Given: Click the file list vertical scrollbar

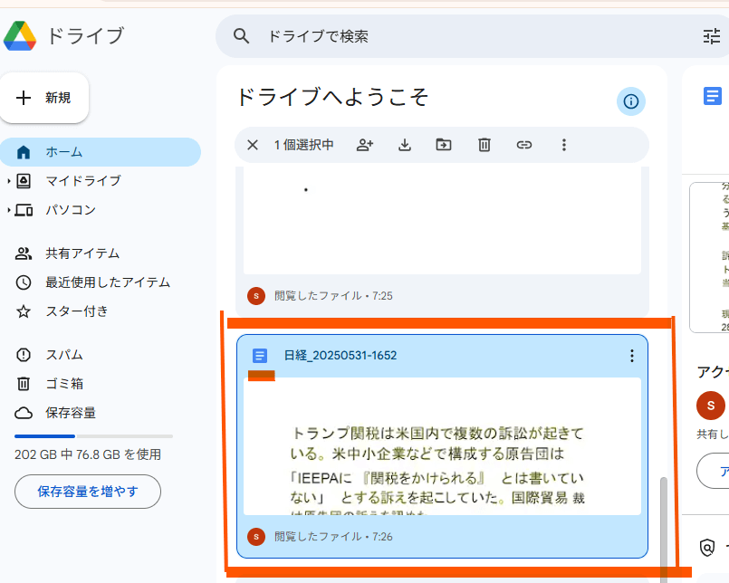Looking at the screenshot, I should point(664,528).
